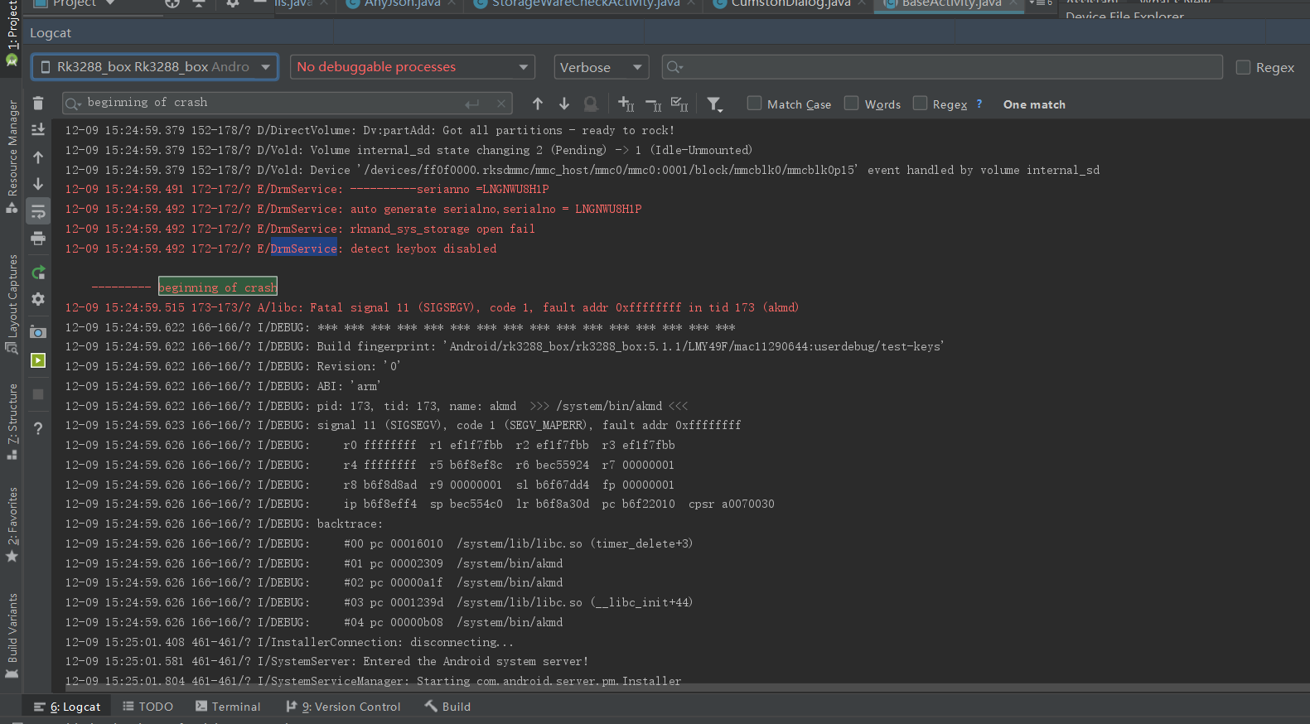
Task: Switch to StorageWareCheckActivity.java tab
Action: click(585, 4)
